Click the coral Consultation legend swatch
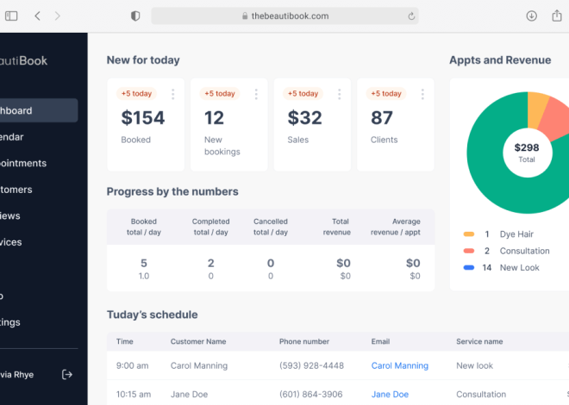This screenshot has height=405, width=569. 469,251
